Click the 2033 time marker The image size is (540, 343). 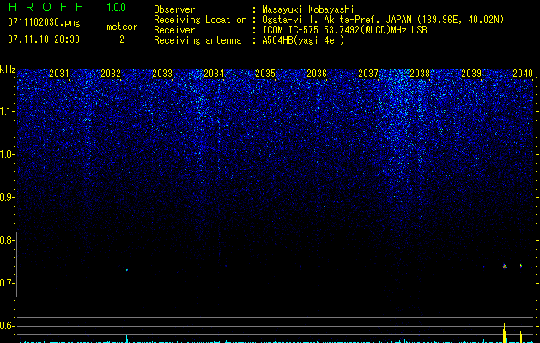pyautogui.click(x=162, y=74)
